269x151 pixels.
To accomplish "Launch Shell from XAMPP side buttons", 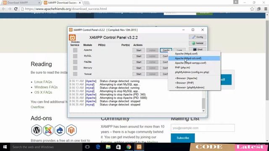I will coord(198,49).
